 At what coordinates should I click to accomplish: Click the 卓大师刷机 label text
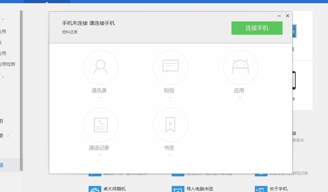114,189
